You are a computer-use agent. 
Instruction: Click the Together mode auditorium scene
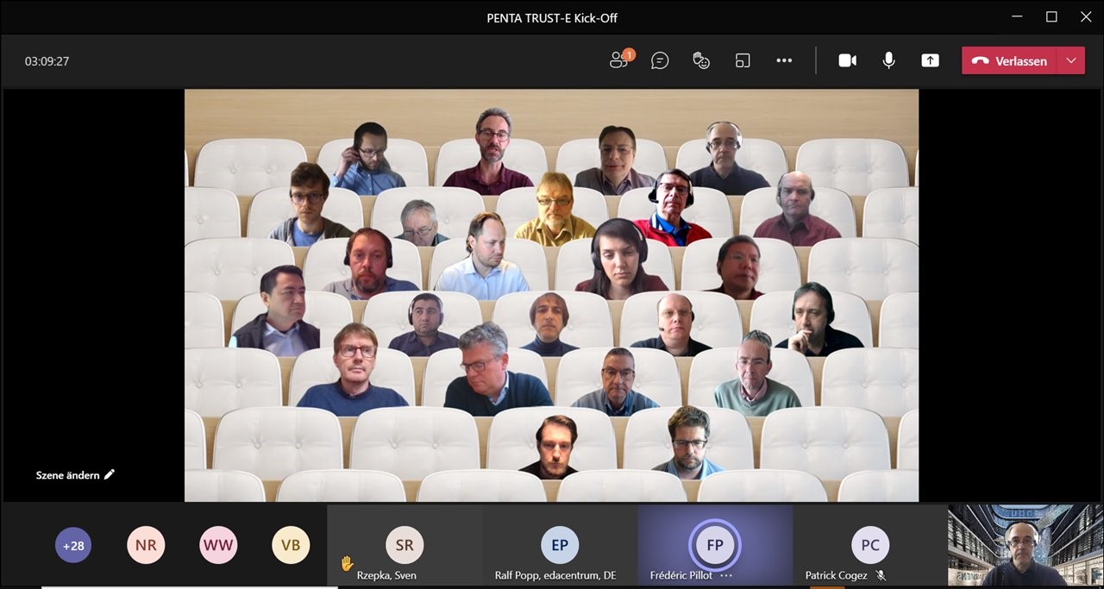coord(552,295)
